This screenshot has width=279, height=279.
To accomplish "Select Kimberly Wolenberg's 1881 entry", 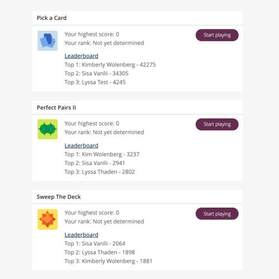I will (x=108, y=261).
